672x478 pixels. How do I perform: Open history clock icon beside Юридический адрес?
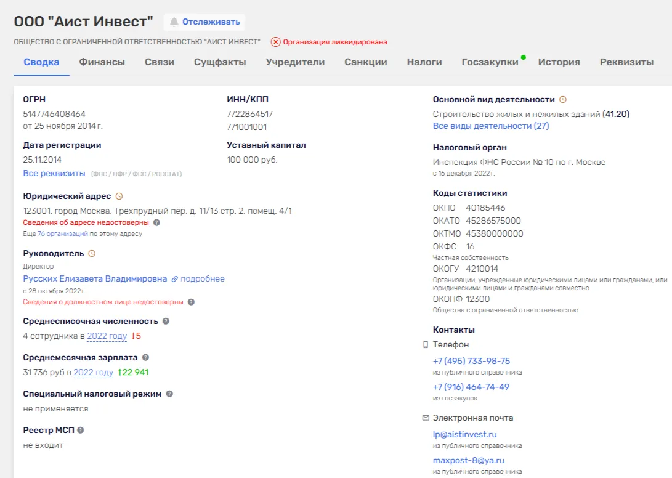119,196
